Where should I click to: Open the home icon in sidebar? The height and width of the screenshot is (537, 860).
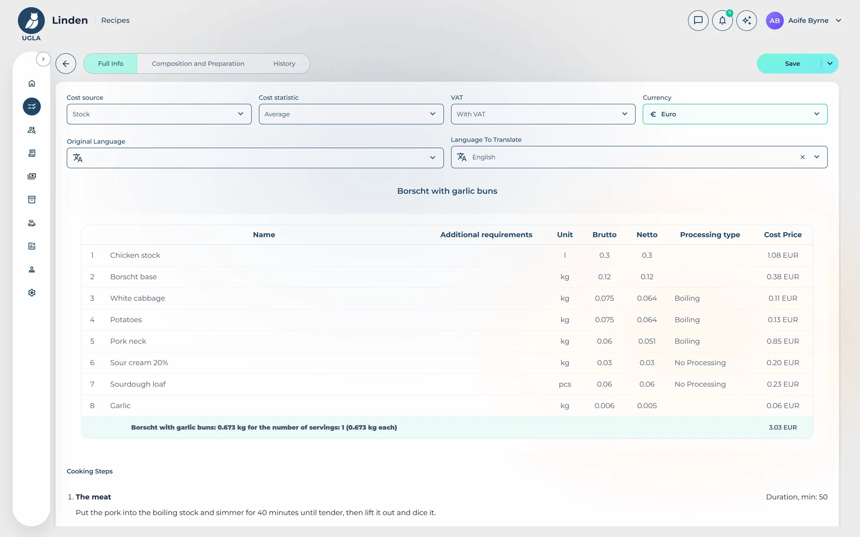(x=32, y=83)
